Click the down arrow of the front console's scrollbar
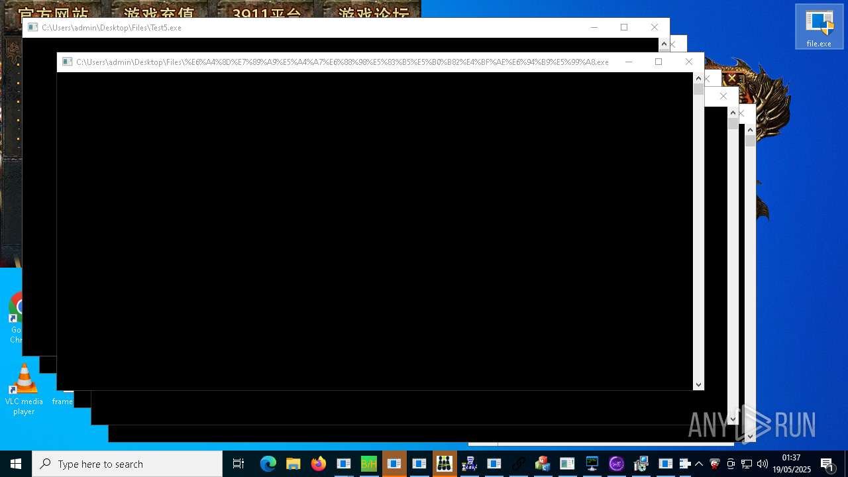This screenshot has width=848, height=477. click(698, 385)
